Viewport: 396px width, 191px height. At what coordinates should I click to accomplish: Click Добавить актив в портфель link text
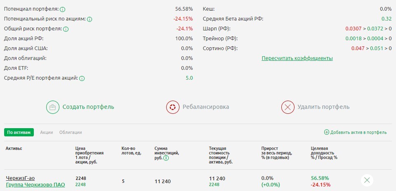(358, 132)
